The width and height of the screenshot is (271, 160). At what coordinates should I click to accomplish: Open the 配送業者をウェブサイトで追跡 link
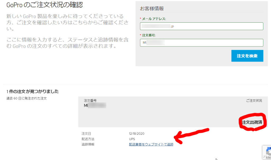tap(151, 144)
